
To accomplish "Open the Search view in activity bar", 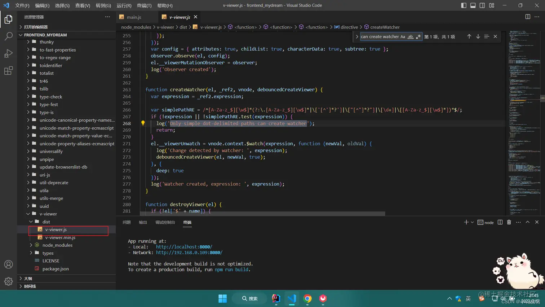I will point(8,36).
